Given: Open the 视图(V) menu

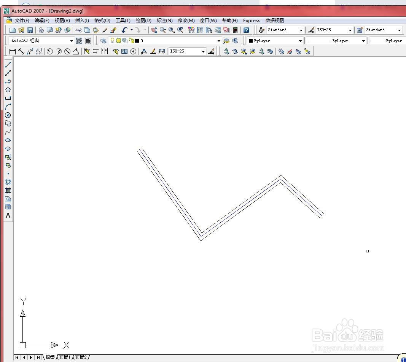Looking at the screenshot, I should [62, 21].
